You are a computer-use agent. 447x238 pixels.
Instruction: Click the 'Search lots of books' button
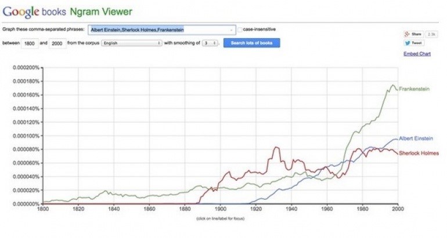point(251,43)
